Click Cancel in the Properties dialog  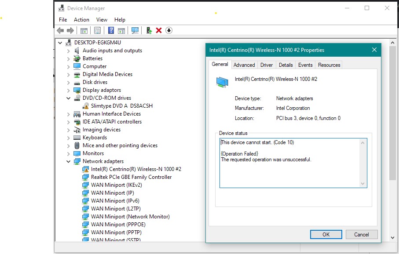click(x=361, y=234)
